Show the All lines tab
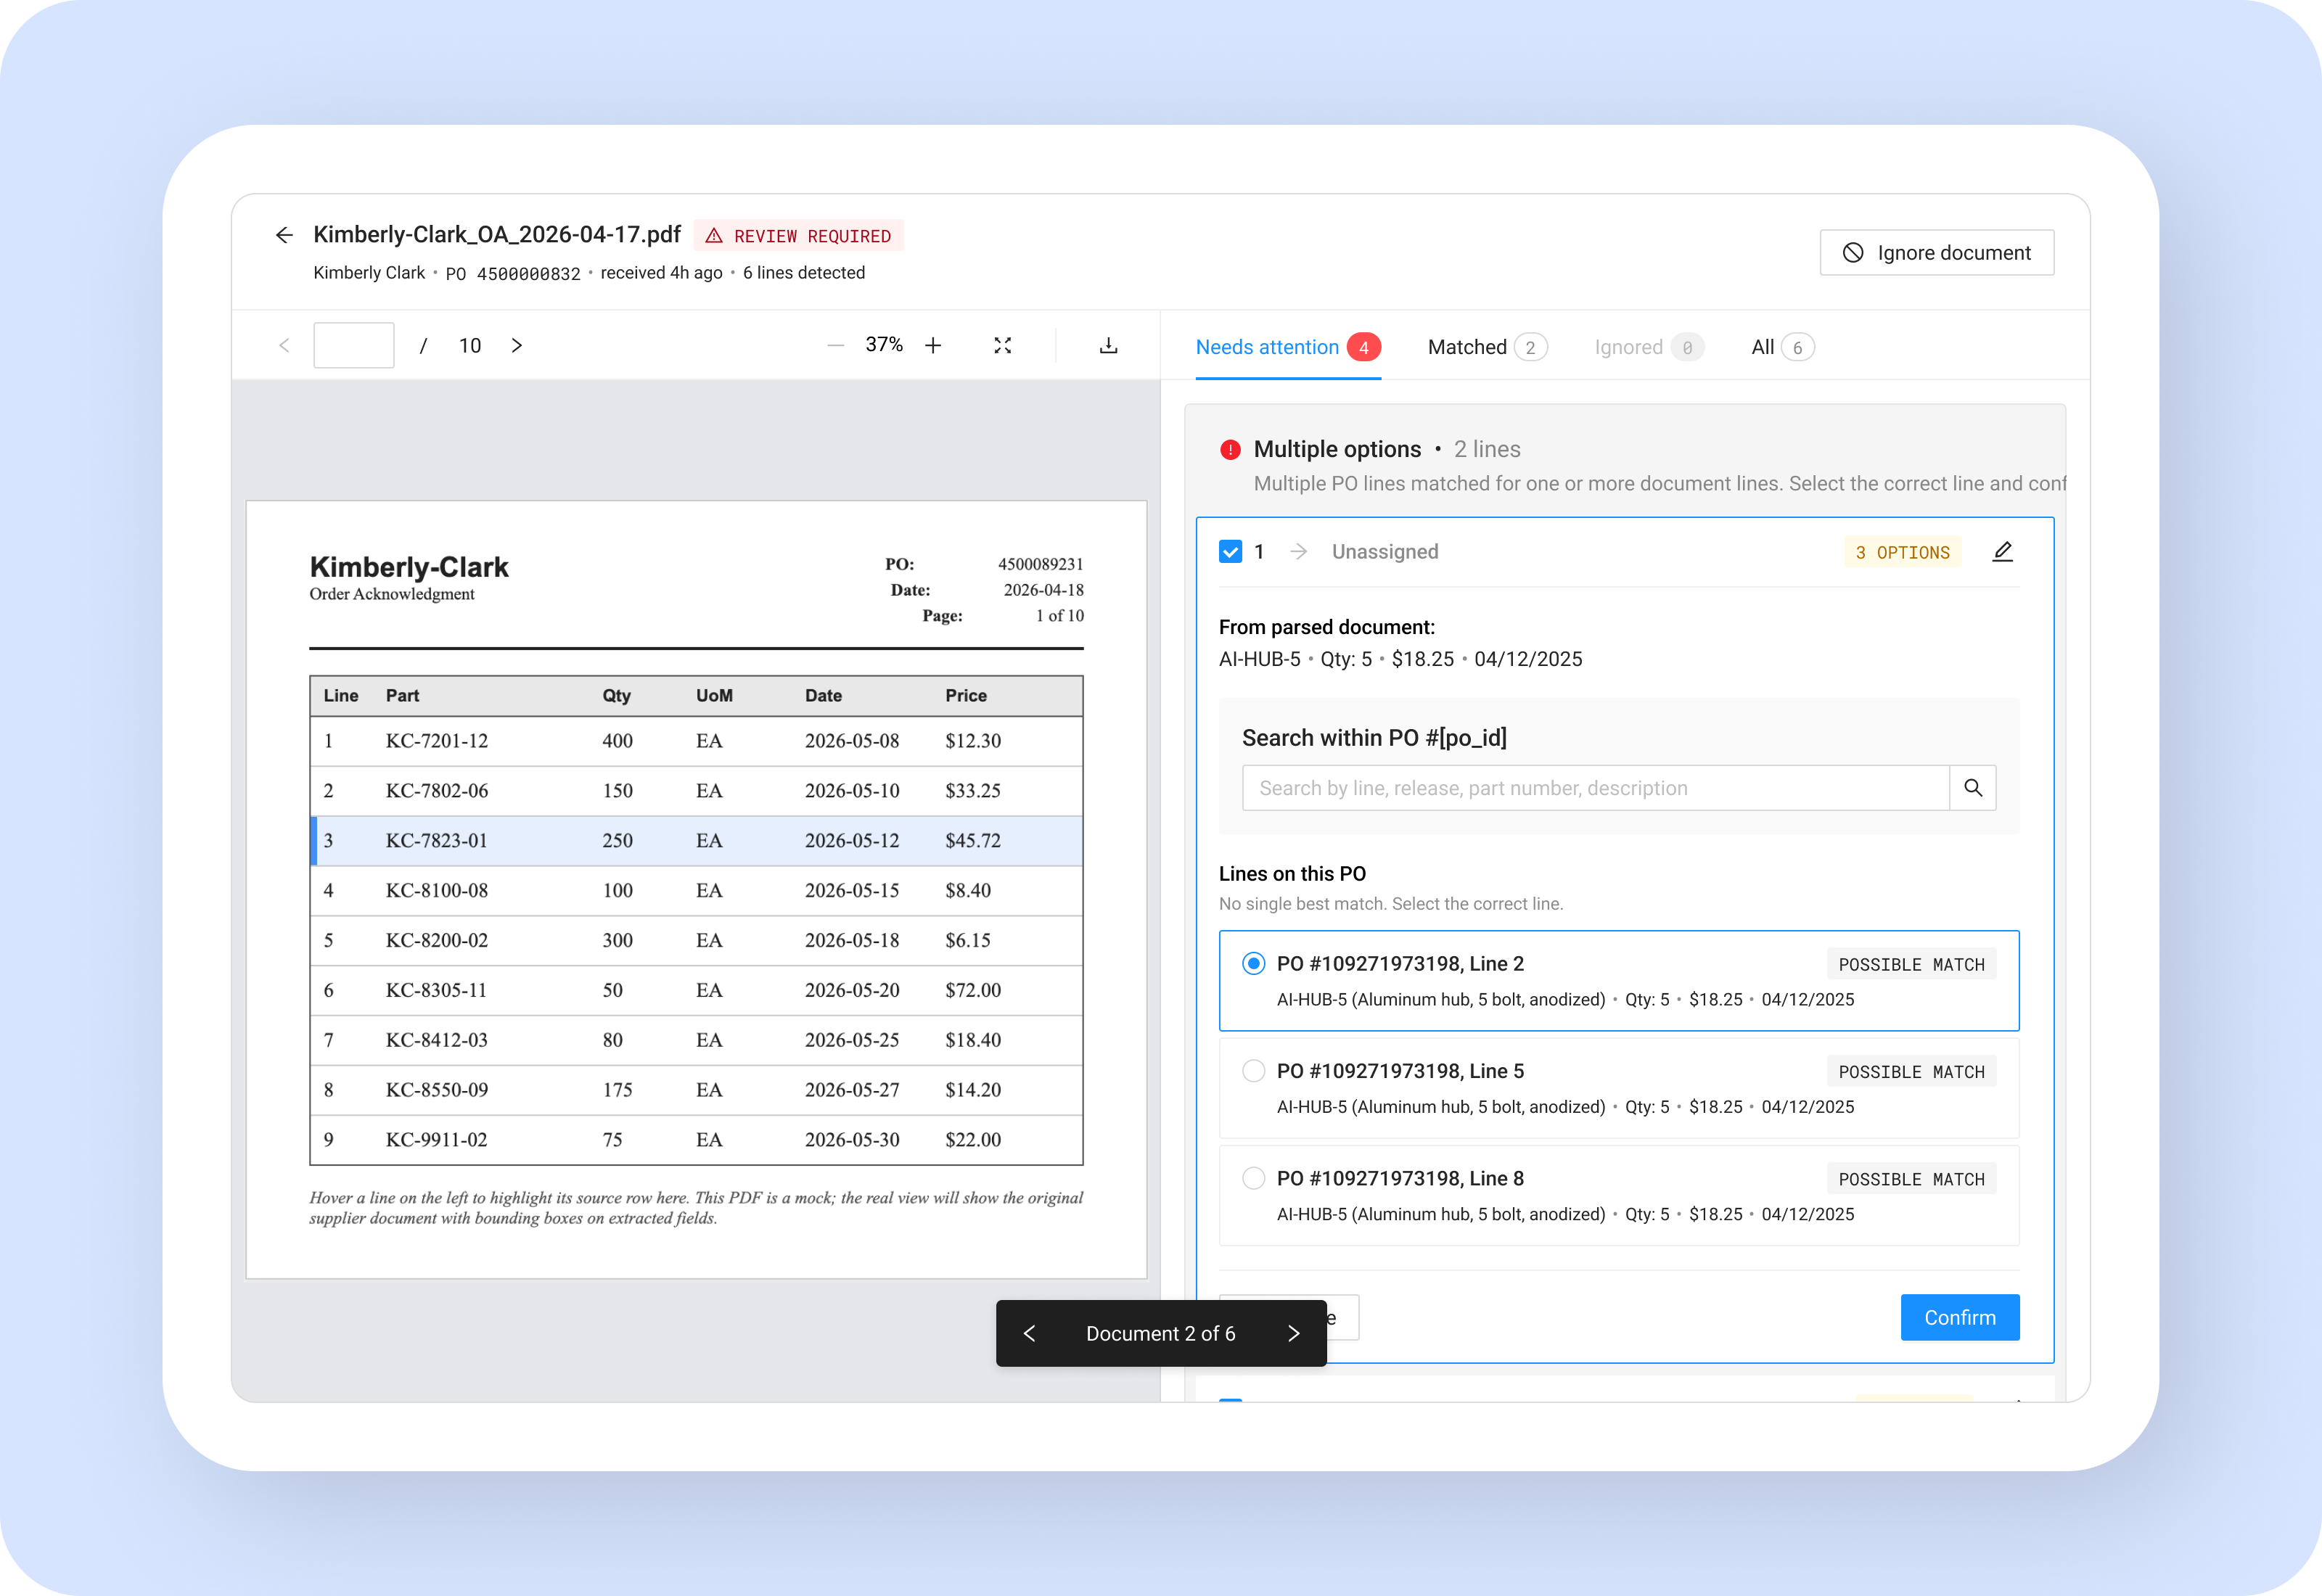Viewport: 2322px width, 1596px height. (1782, 347)
